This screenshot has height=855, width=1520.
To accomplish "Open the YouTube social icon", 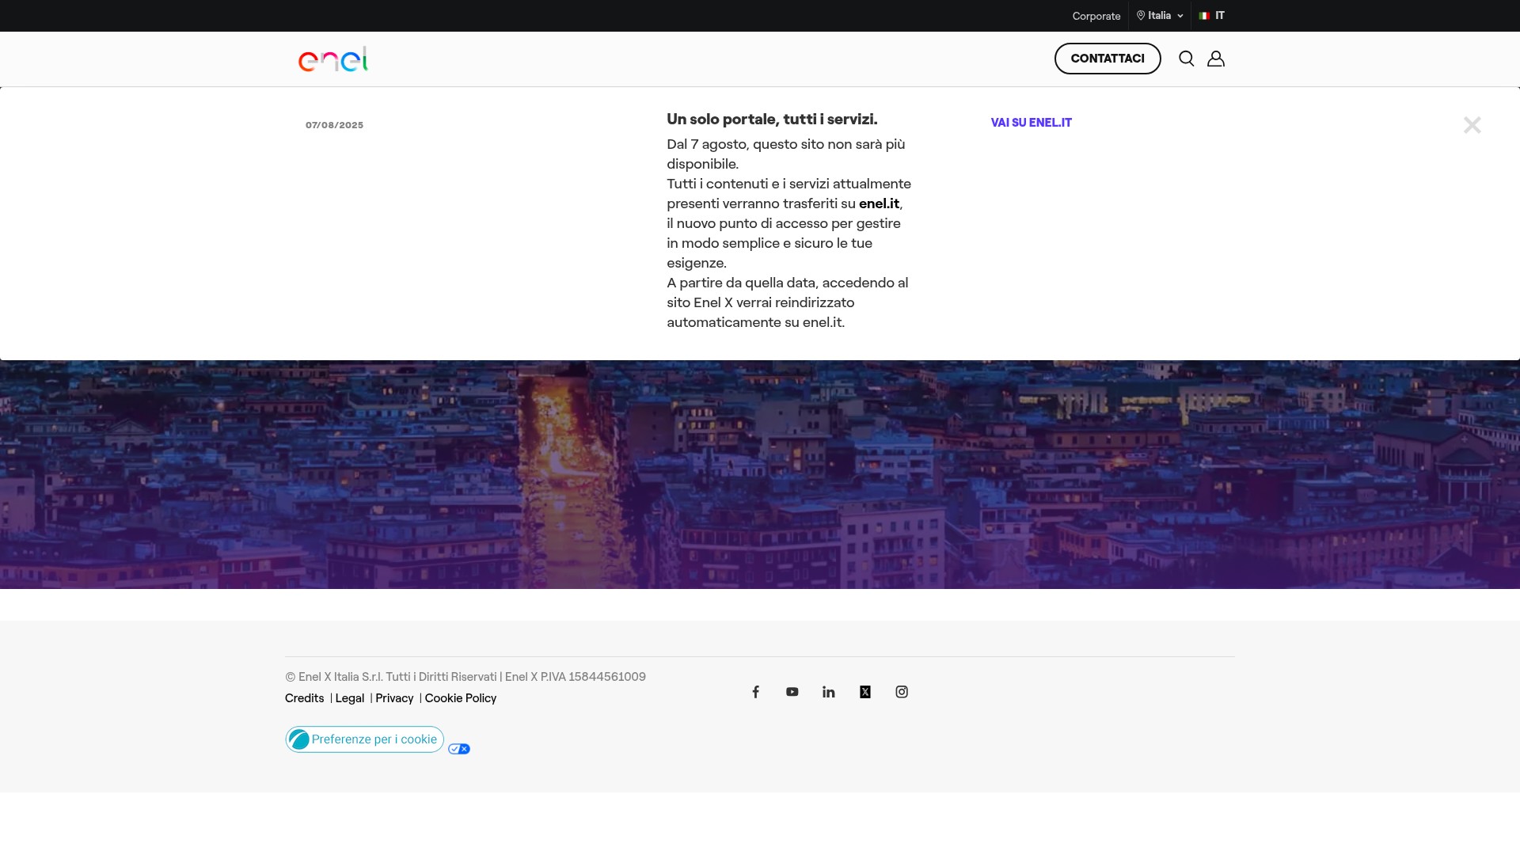I will (792, 692).
